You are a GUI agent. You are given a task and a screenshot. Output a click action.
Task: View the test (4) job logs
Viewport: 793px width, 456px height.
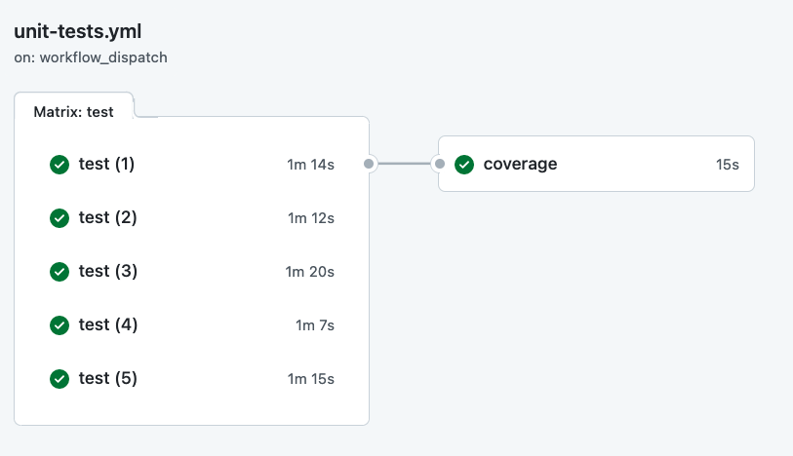[107, 325]
